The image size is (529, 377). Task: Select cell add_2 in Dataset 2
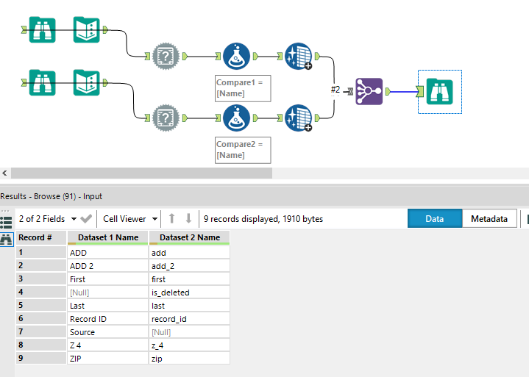coord(190,266)
